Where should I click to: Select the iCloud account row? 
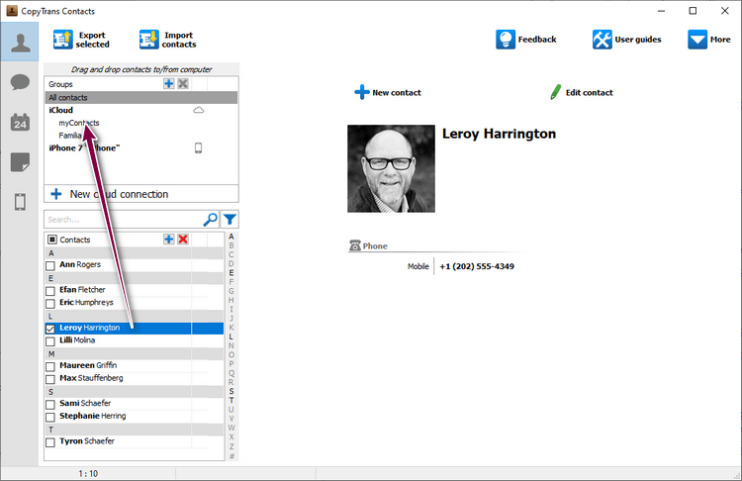pyautogui.click(x=141, y=110)
